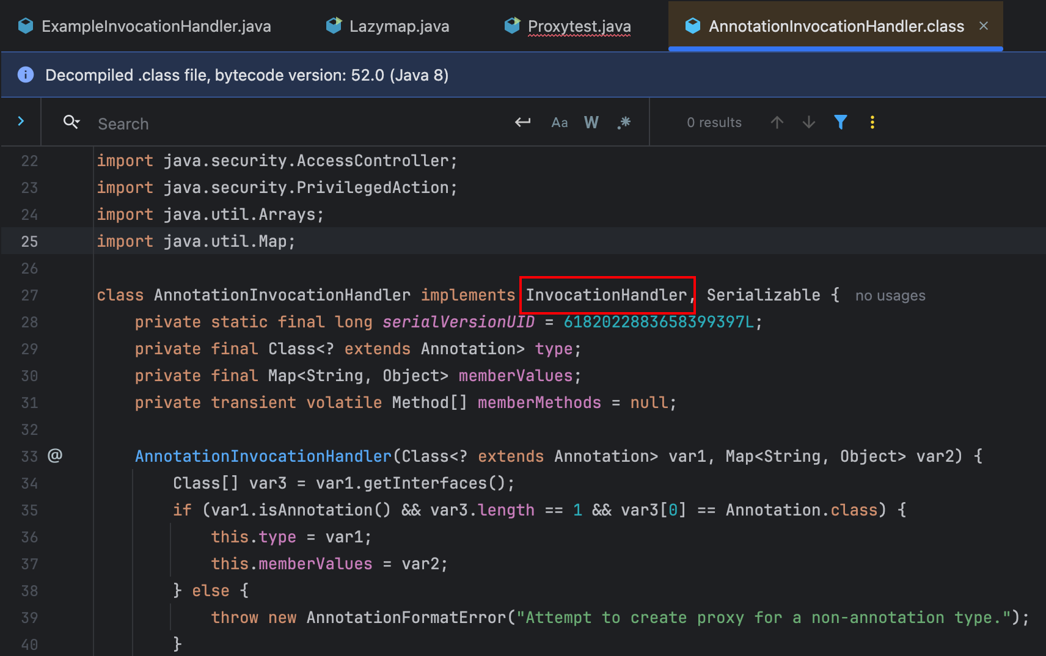Click the new line arrow icon
This screenshot has height=656, width=1046.
click(x=523, y=122)
